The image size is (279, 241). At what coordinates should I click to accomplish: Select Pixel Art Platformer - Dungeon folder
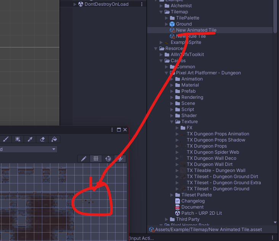point(208,73)
